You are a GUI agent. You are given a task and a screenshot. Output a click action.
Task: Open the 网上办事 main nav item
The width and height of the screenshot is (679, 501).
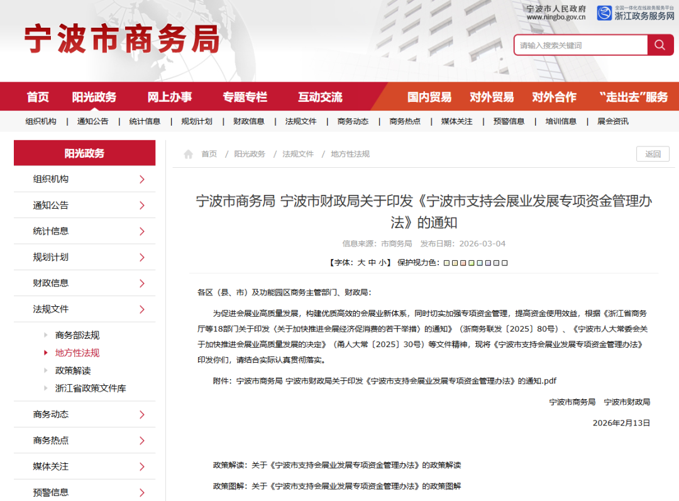click(x=170, y=97)
